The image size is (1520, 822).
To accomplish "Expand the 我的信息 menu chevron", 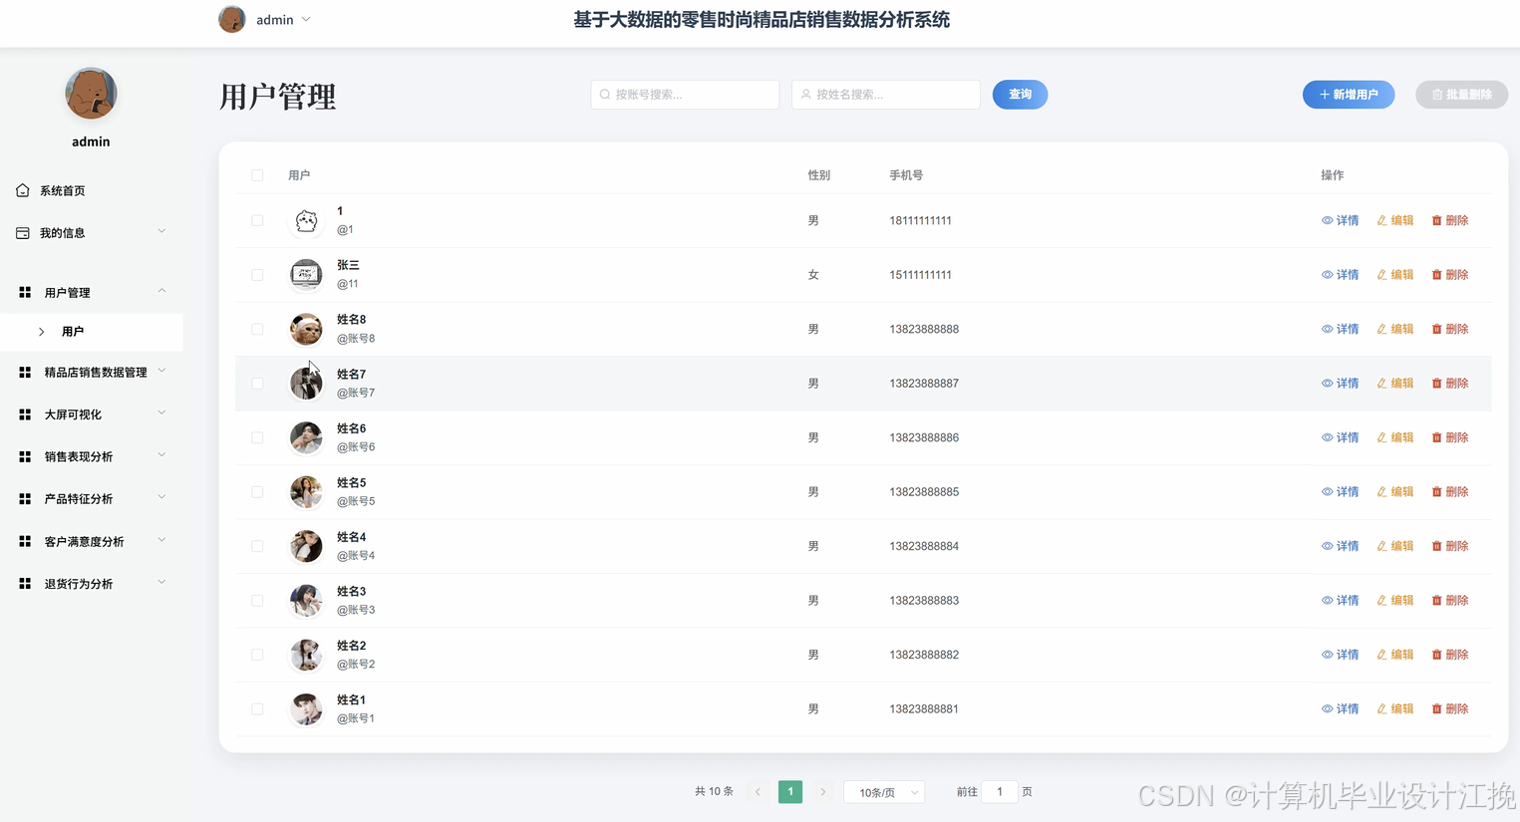I will 161,232.
